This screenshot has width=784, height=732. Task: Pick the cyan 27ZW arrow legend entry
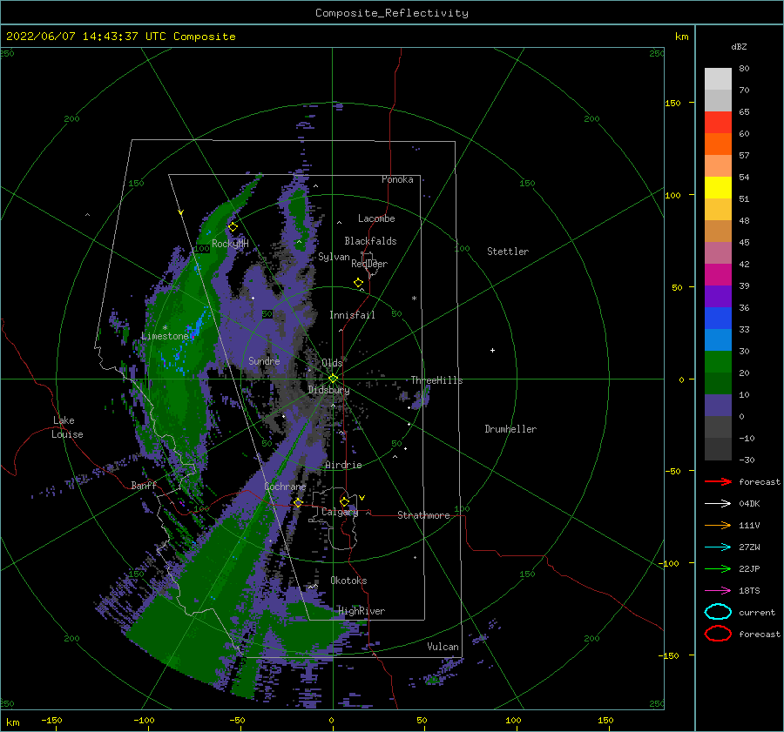tap(718, 547)
